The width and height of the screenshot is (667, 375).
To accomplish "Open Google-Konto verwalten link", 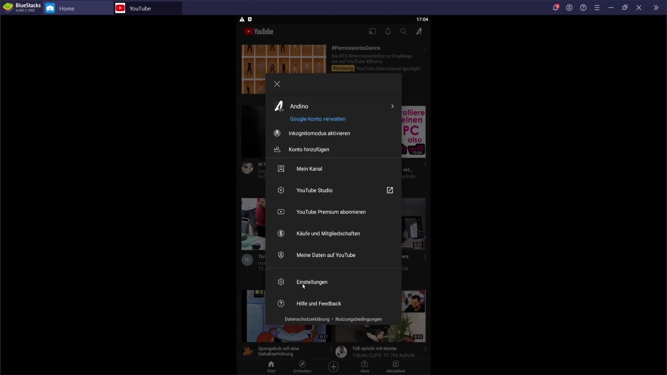I will [x=318, y=119].
